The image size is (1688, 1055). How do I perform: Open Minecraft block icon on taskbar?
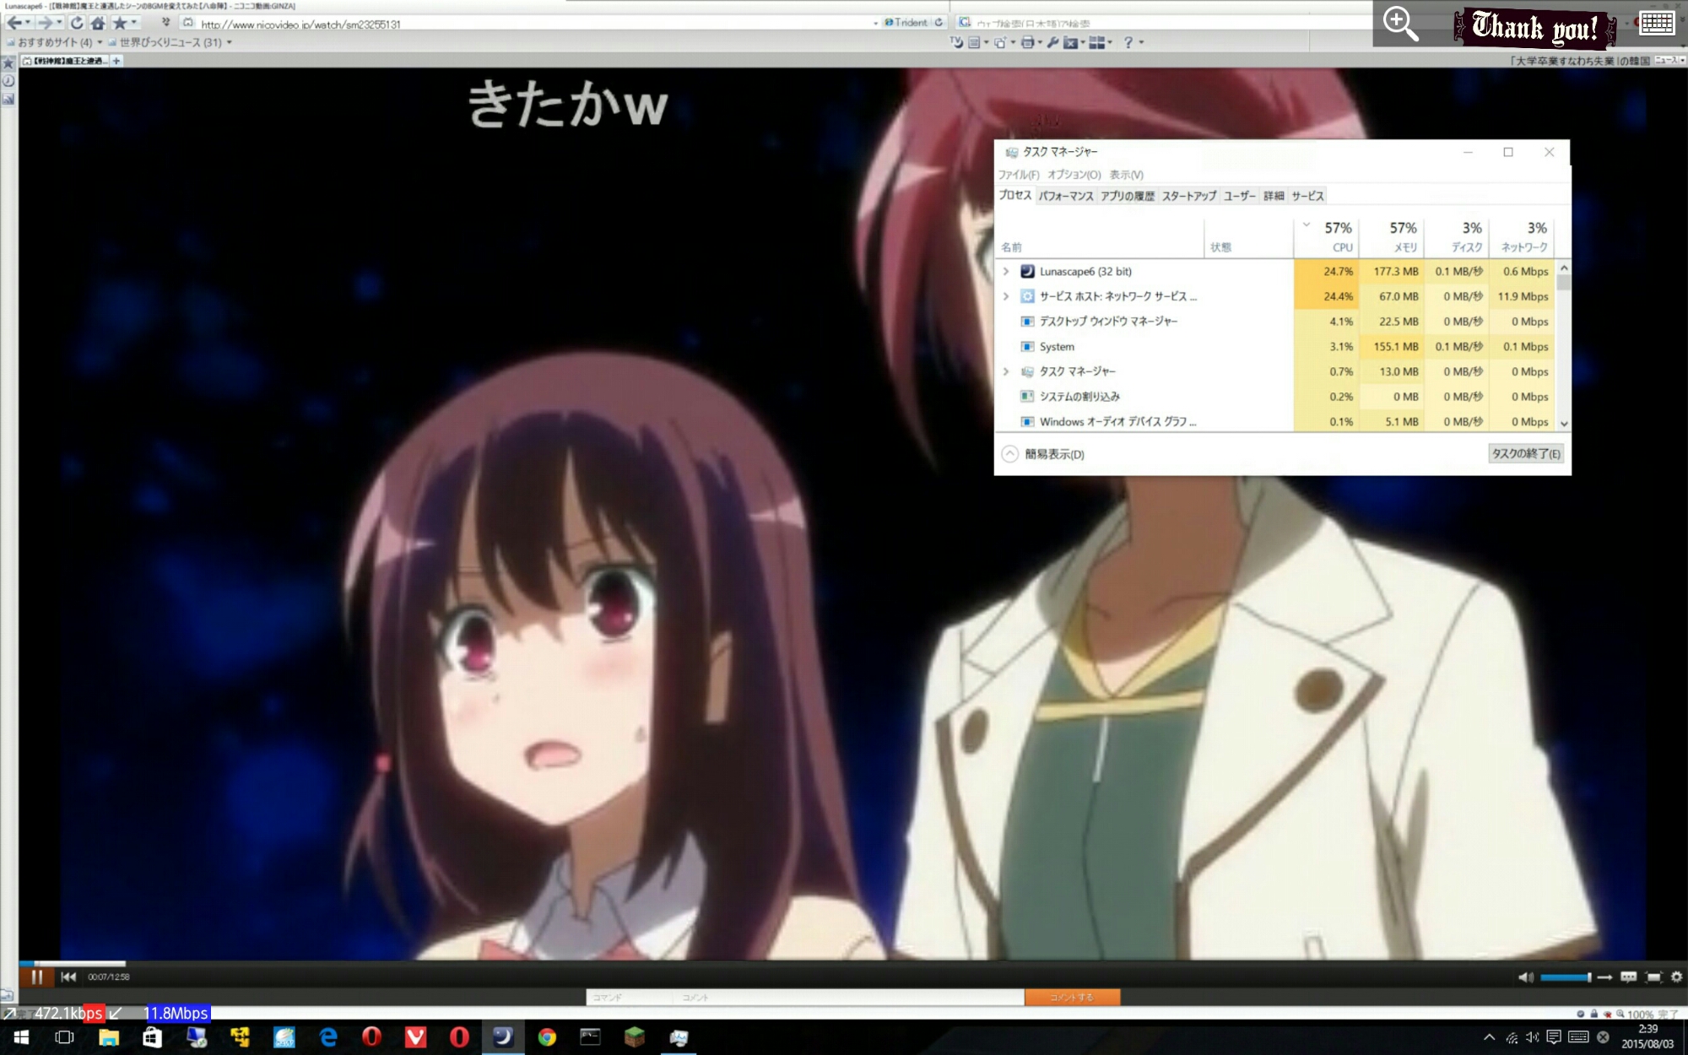pos(635,1037)
